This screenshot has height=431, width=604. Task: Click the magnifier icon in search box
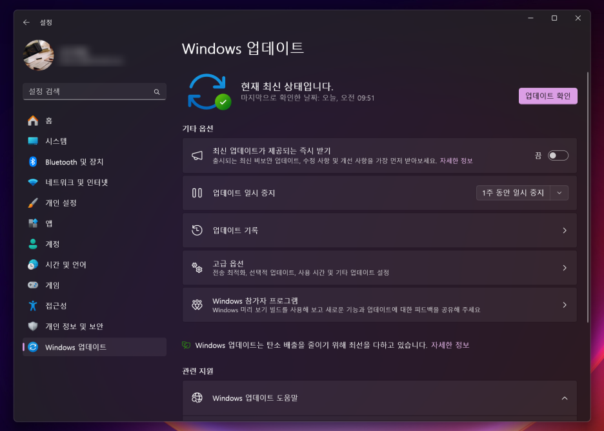tap(157, 92)
